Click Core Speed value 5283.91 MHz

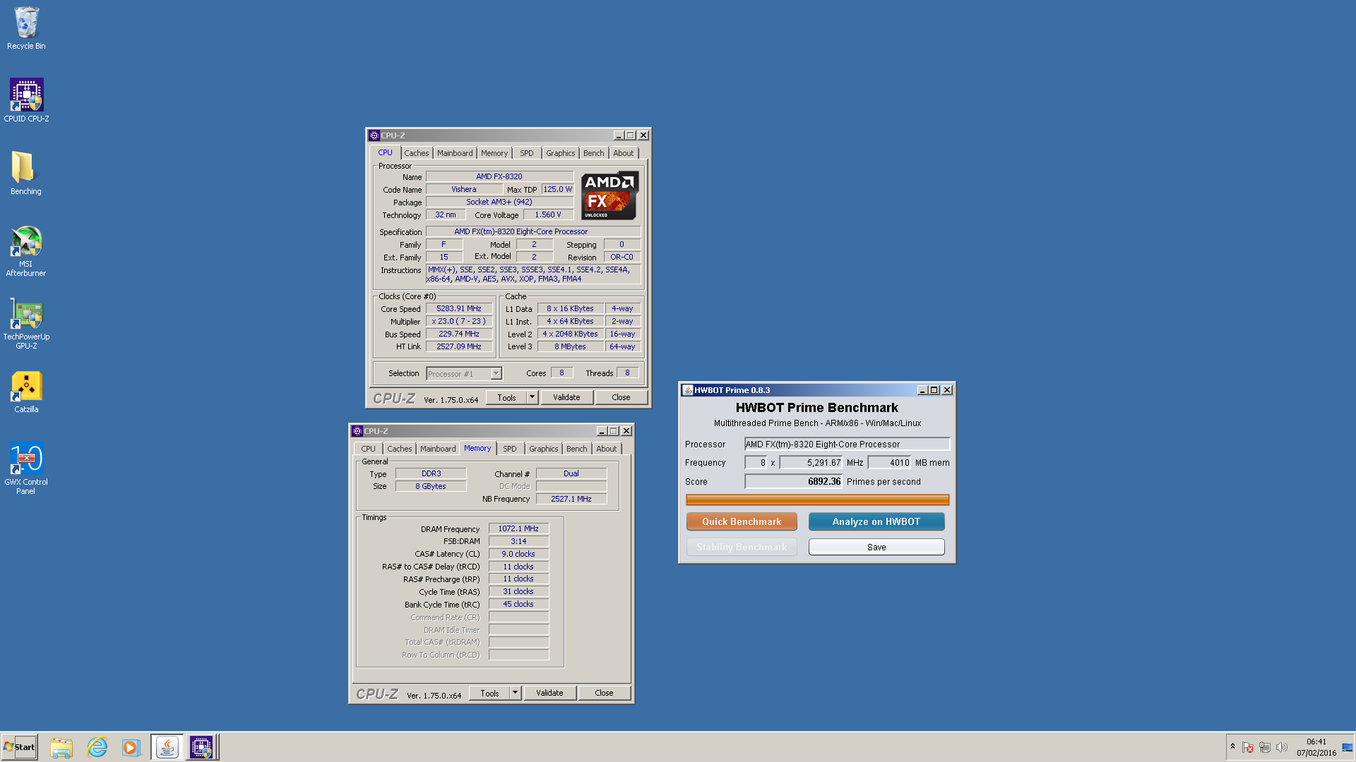pyautogui.click(x=459, y=308)
